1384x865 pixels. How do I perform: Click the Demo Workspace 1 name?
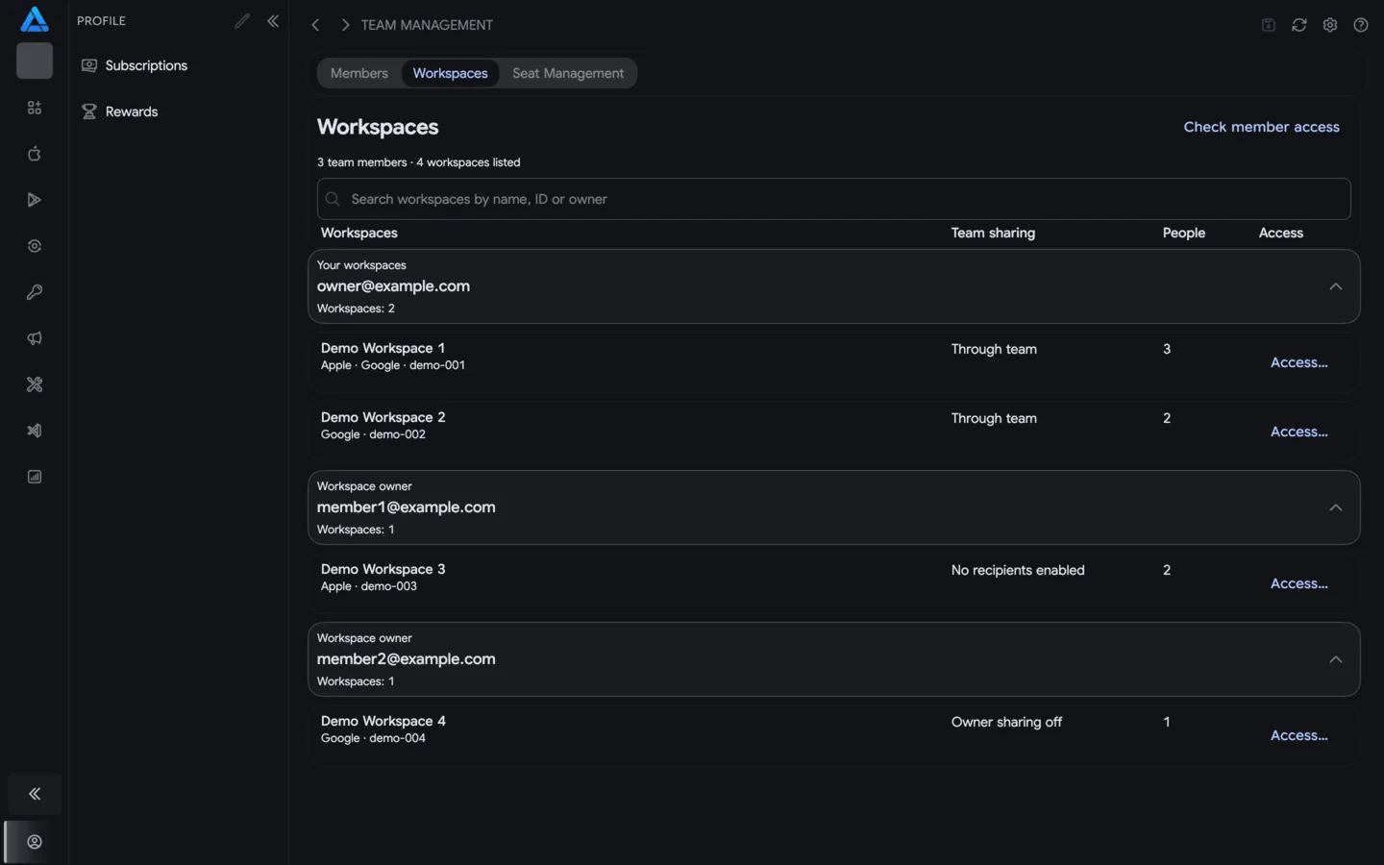(383, 348)
